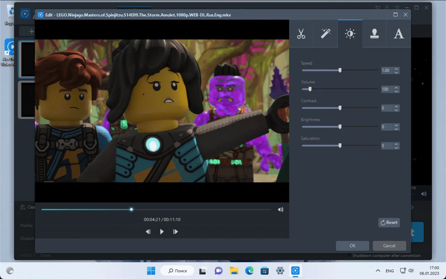Image resolution: width=446 pixels, height=279 pixels.
Task: Open the taskbar Поиск search box
Action: [177, 271]
